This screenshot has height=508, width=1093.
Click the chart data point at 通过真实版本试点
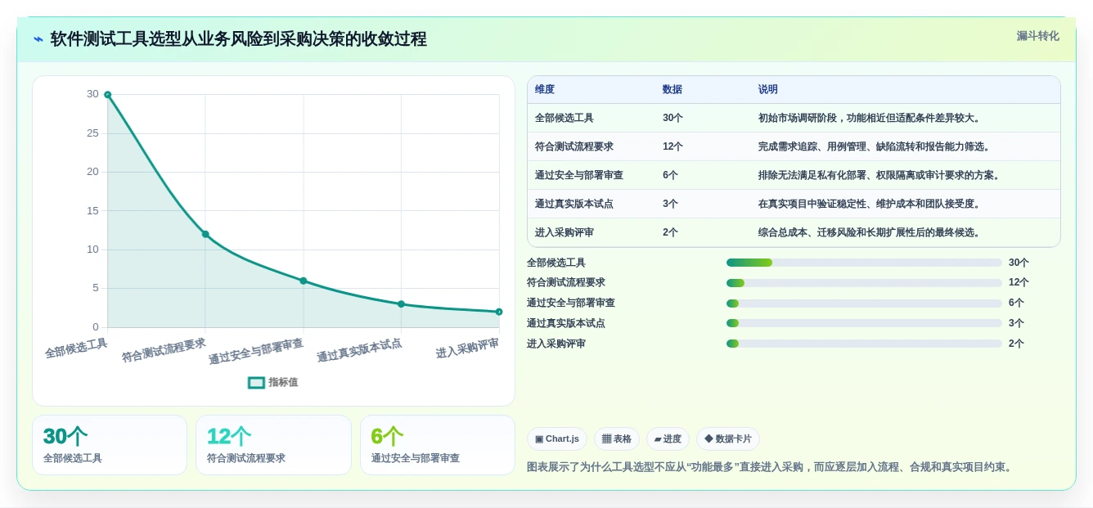[x=401, y=303]
